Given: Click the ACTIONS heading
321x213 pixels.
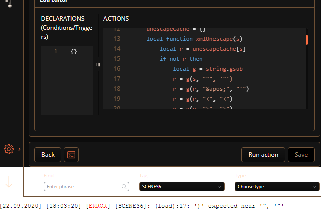Looking at the screenshot, I should (116, 19).
